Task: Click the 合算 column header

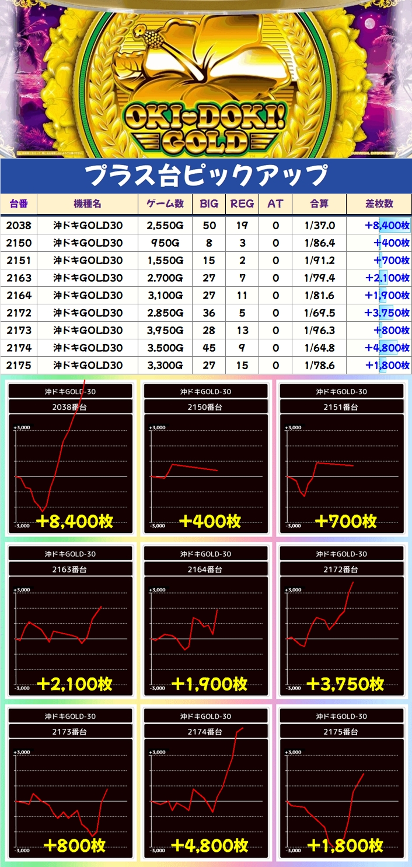Action: point(319,204)
